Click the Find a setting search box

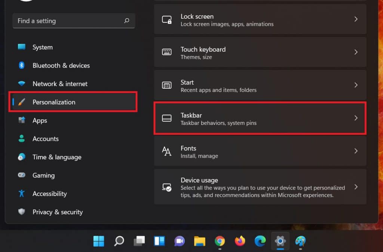coord(74,21)
